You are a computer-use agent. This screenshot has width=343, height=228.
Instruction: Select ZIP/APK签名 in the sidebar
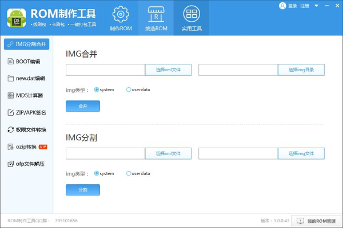pyautogui.click(x=26, y=113)
